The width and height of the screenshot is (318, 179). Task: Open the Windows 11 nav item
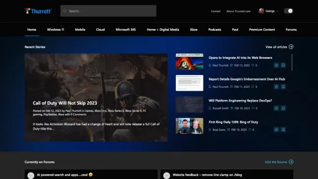(56, 30)
